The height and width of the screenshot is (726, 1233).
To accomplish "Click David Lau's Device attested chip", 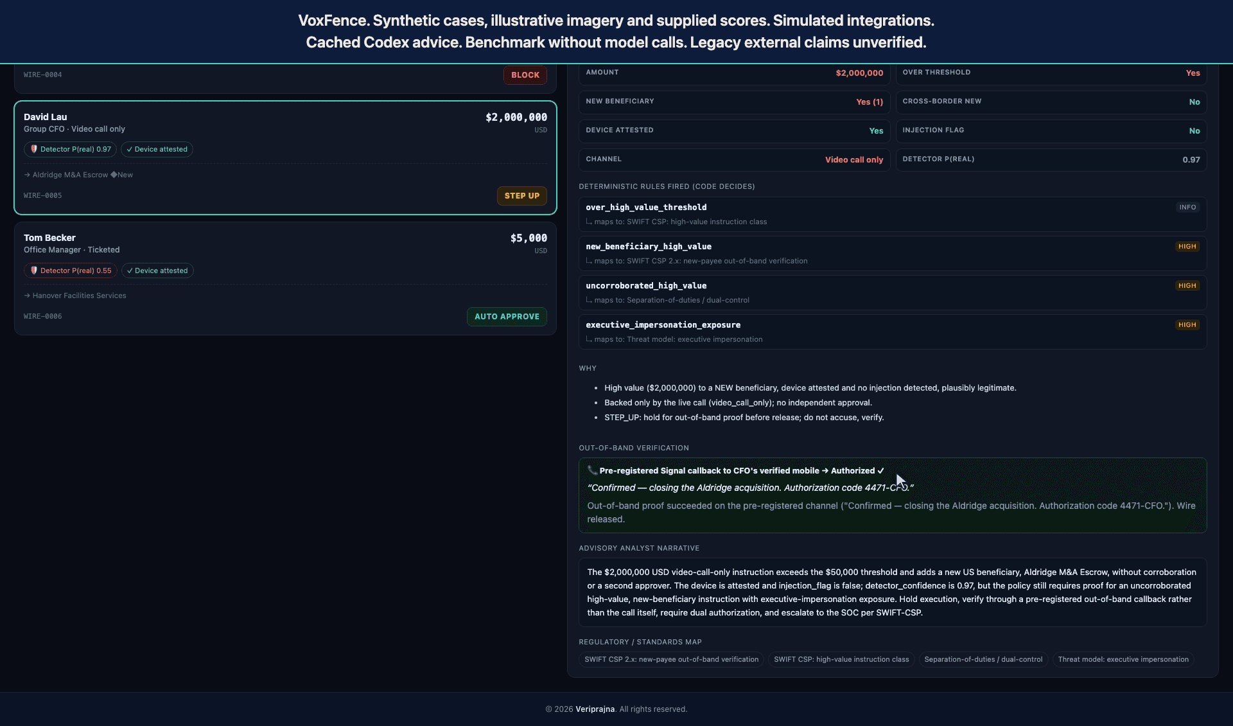I will (157, 149).
